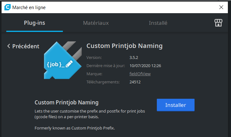The image size is (231, 137).
Task: Click the download count 24512
Action: [135, 82]
